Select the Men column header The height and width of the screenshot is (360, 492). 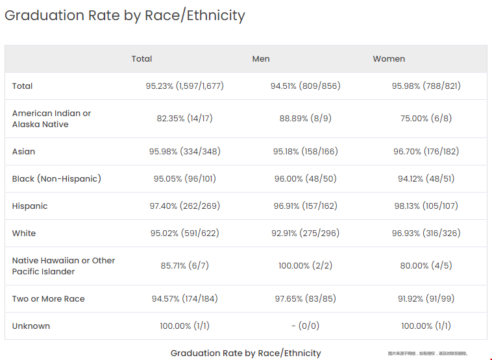(x=261, y=59)
